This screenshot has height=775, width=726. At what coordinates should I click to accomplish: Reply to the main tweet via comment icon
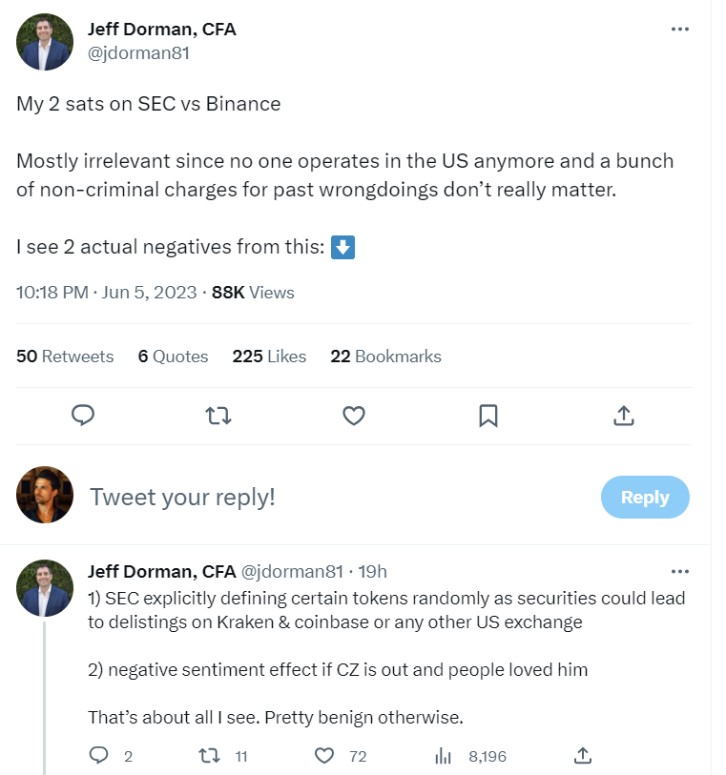[x=83, y=416]
